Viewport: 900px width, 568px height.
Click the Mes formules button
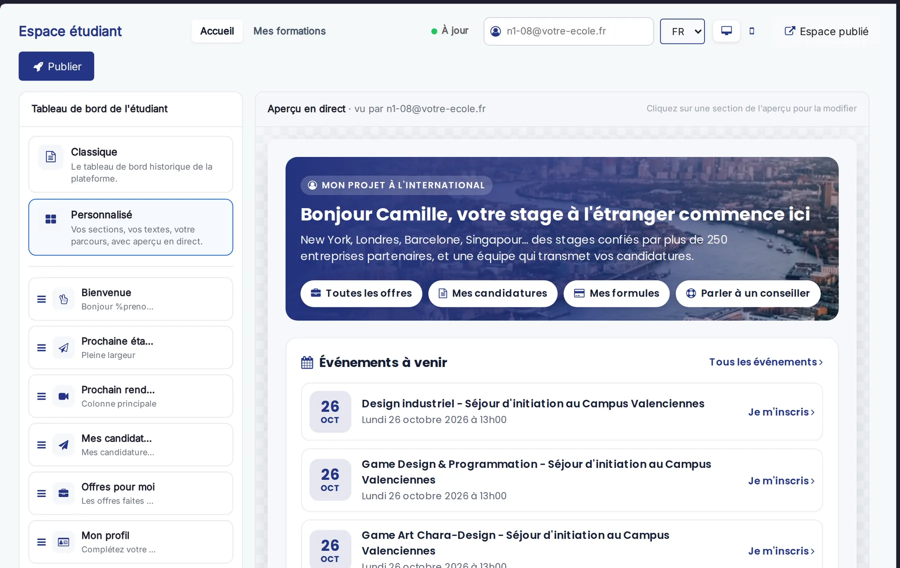click(x=616, y=293)
